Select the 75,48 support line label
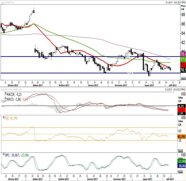The width and height of the screenshot is (186, 181). pos(130,74)
